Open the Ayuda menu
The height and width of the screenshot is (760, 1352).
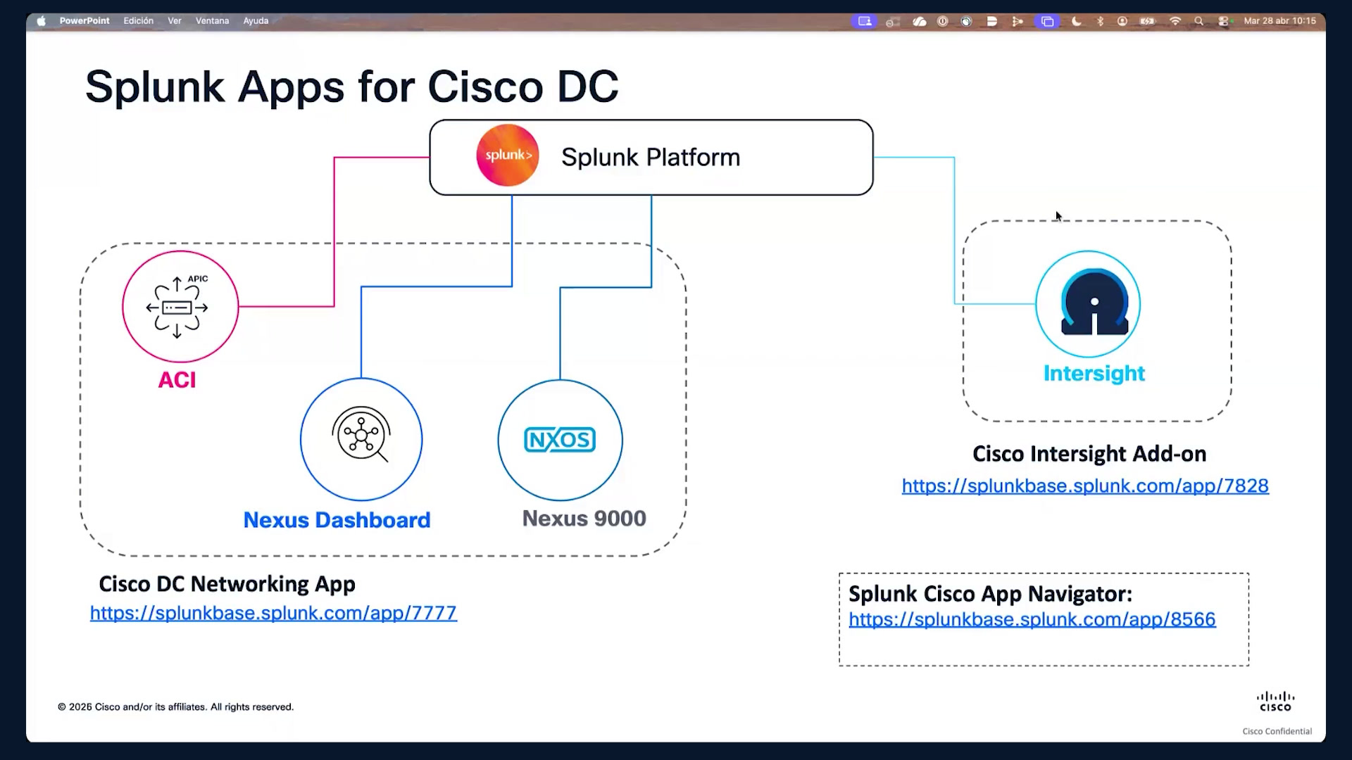point(256,21)
